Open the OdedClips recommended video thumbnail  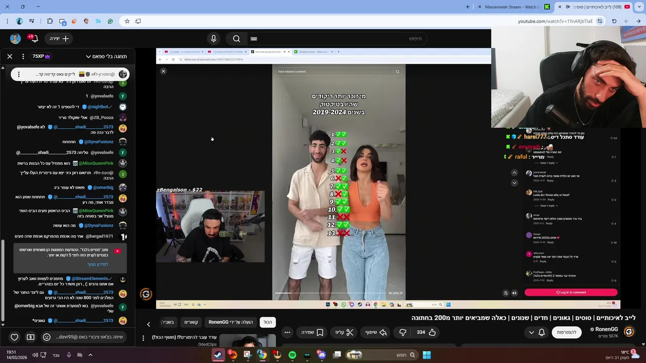[x=247, y=341]
